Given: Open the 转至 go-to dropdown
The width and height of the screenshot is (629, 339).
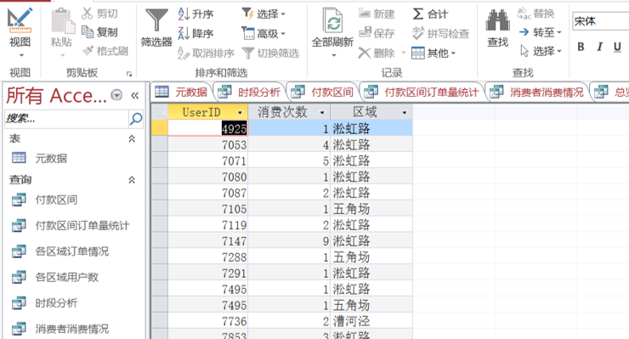Looking at the screenshot, I should pos(540,32).
